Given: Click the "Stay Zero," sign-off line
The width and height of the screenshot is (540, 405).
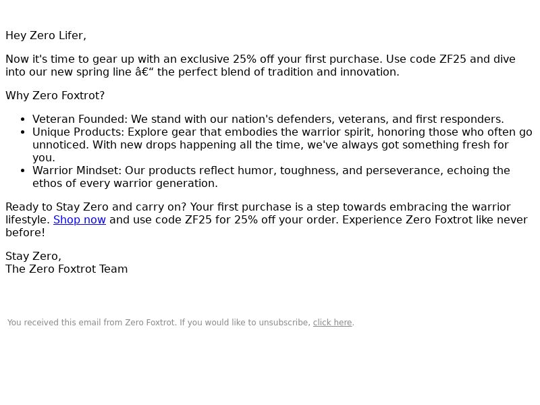Looking at the screenshot, I should click(x=33, y=256).
